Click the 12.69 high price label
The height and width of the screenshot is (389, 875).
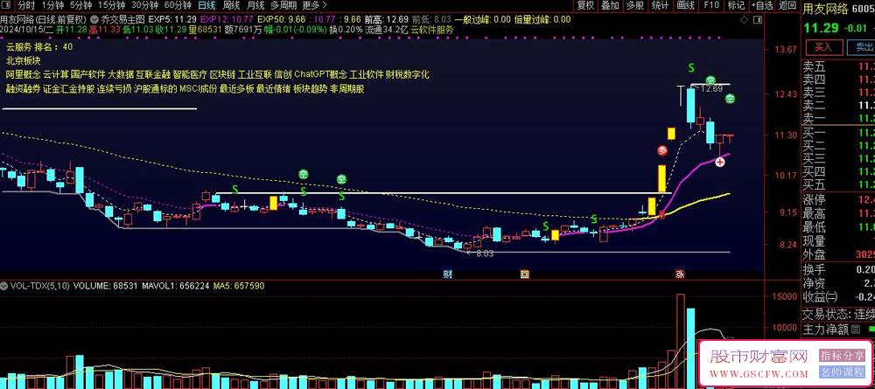pyautogui.click(x=712, y=88)
